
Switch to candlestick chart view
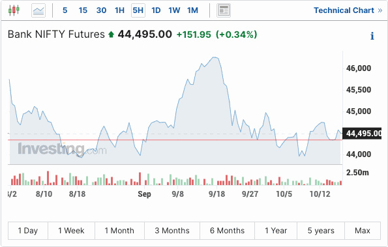tap(14, 10)
